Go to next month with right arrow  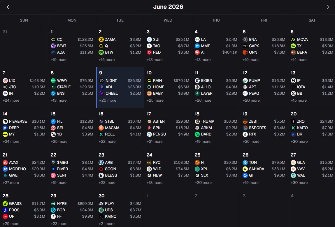pos(328,7)
